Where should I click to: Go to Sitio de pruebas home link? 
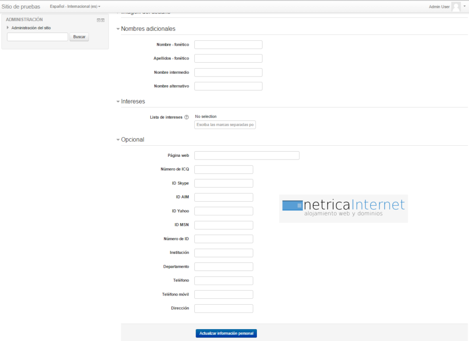coord(21,7)
